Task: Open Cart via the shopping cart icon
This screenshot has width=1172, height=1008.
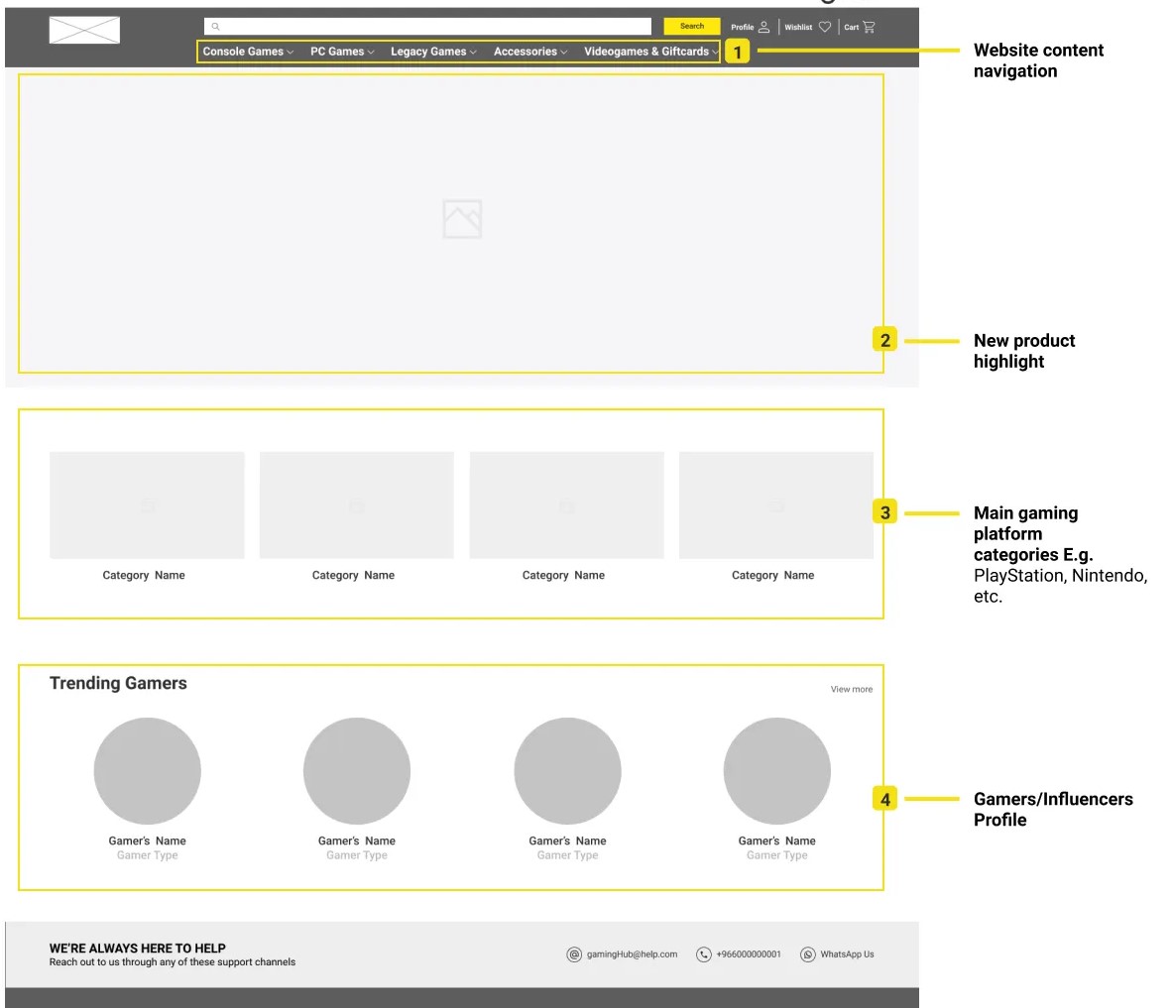Action: click(x=869, y=27)
